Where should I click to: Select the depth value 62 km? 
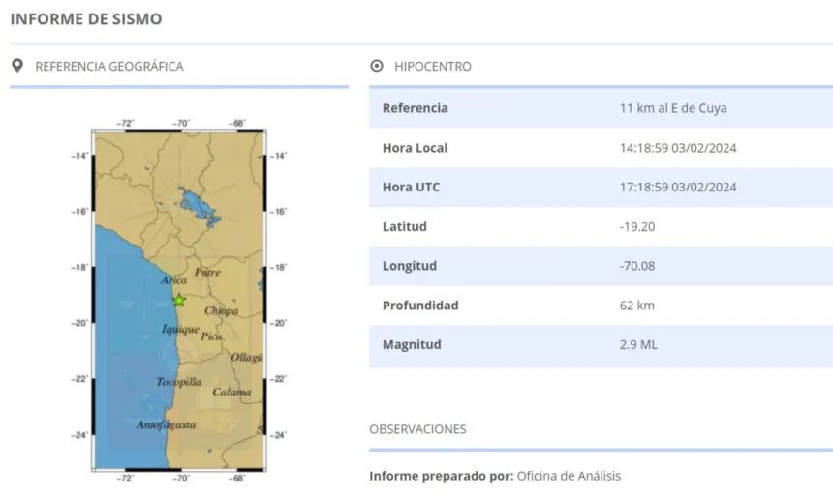pos(637,306)
